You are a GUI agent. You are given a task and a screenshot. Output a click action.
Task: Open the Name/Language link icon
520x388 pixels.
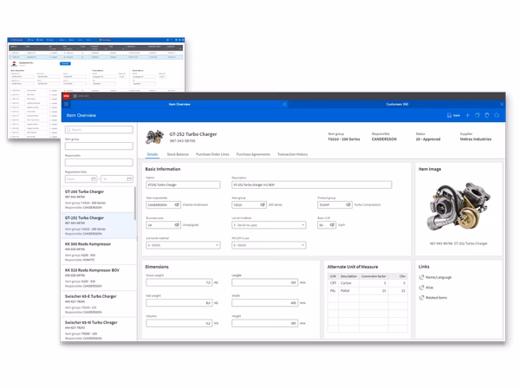pyautogui.click(x=422, y=277)
